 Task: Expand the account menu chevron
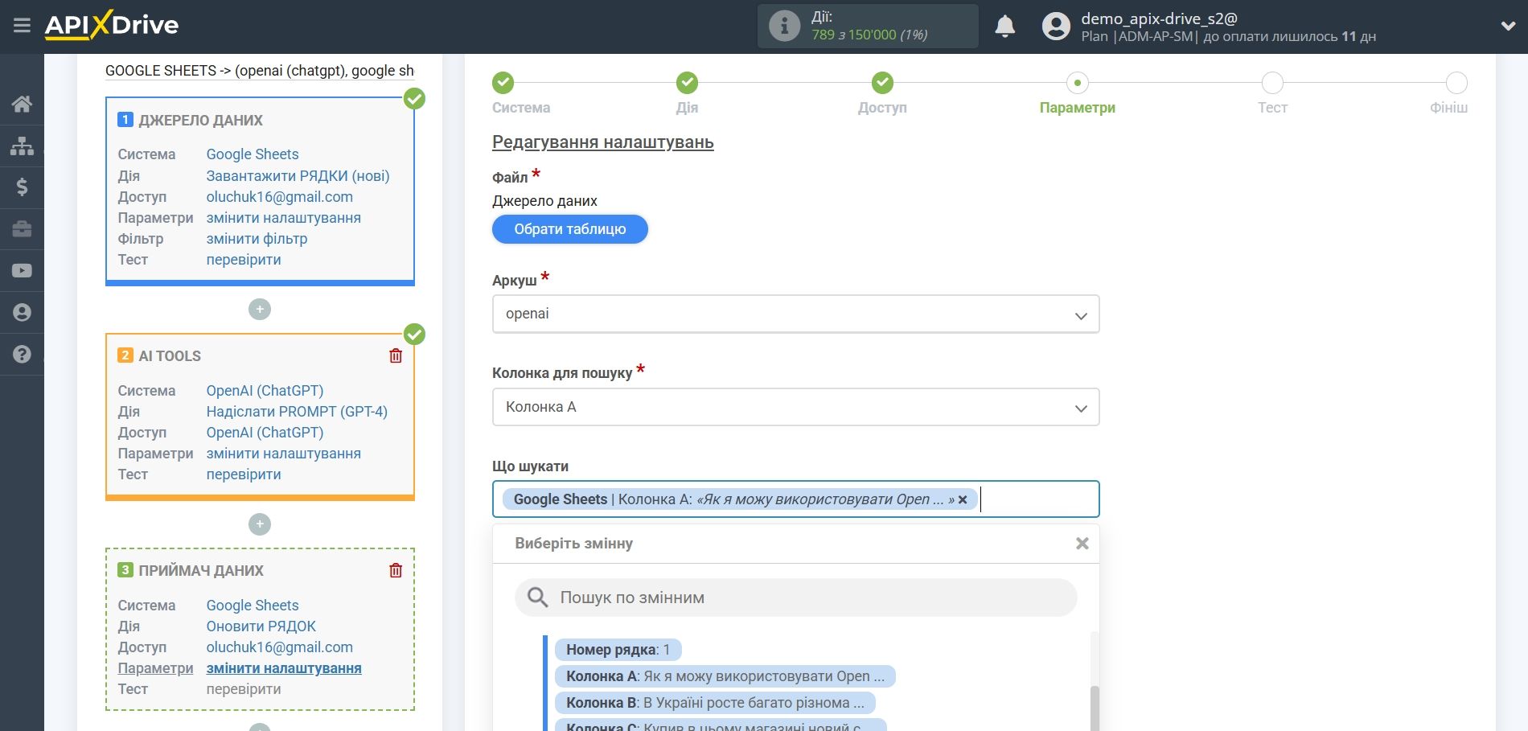[1508, 26]
